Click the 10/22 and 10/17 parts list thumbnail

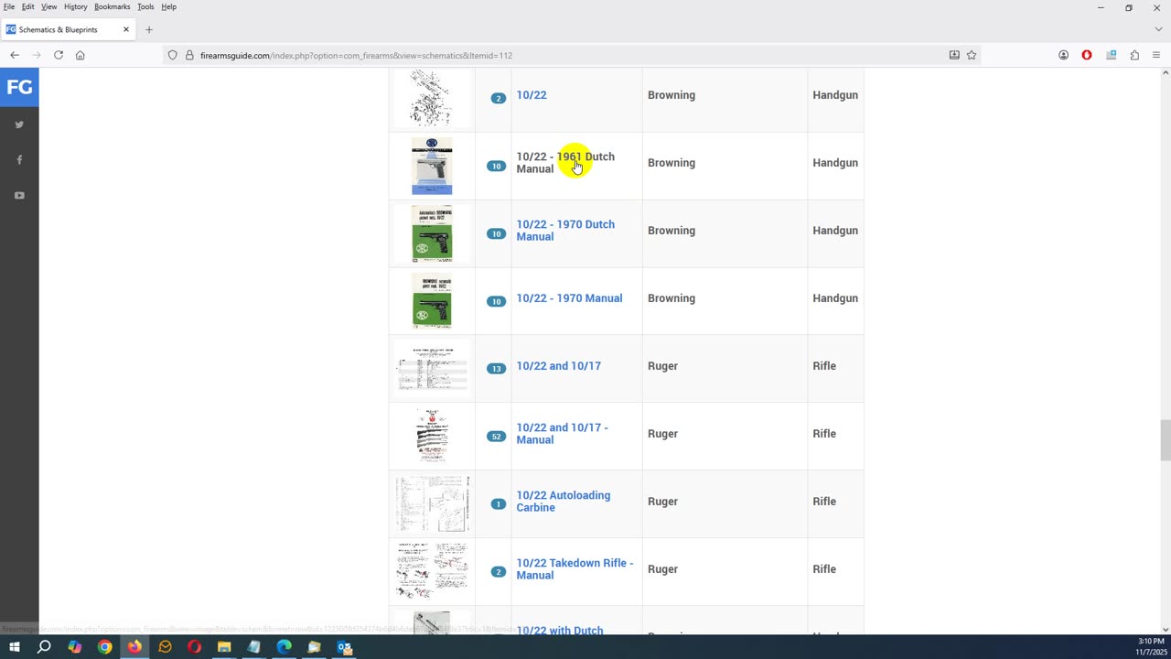coord(432,369)
